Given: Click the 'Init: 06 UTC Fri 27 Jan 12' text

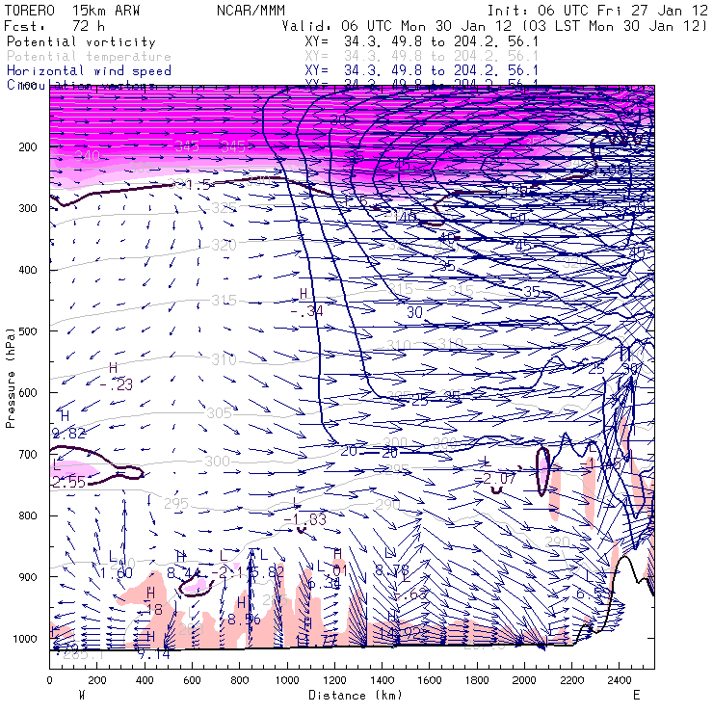Looking at the screenshot, I should (597, 11).
